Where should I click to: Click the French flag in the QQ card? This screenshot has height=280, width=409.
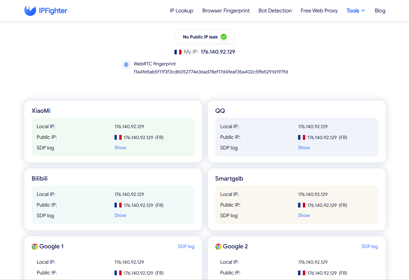(x=302, y=137)
